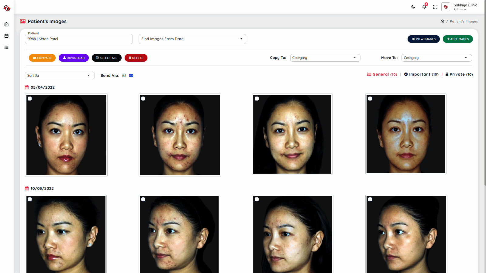Viewport: 486px width, 273px height.
Task: Open the Copy To category dropdown
Action: [325, 58]
